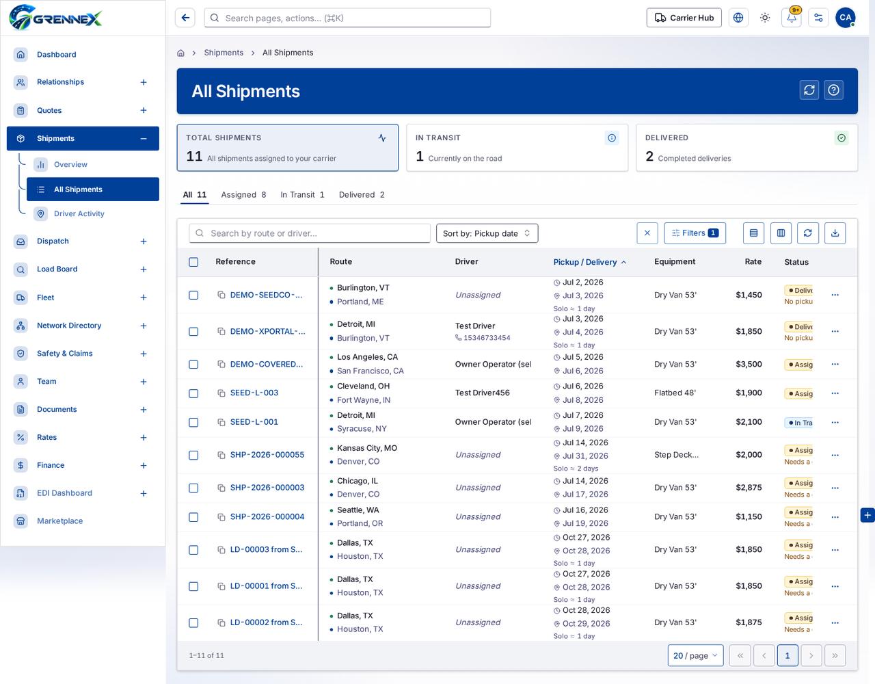Switch to the Assigned 8 tab
This screenshot has height=684, width=875.
click(243, 195)
